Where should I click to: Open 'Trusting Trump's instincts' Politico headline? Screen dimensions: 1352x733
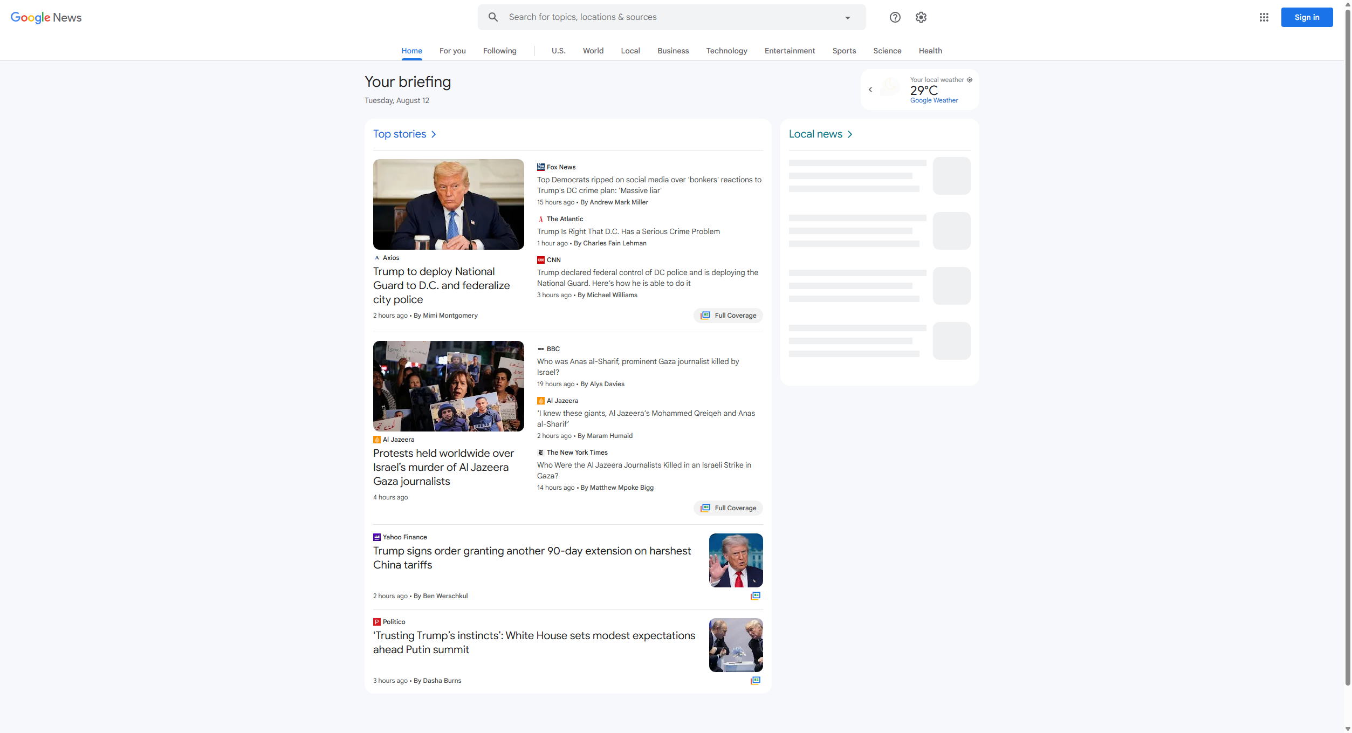(x=534, y=642)
